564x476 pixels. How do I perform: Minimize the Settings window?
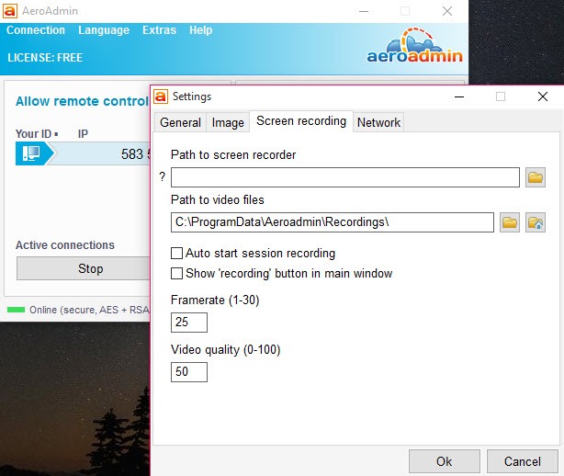coord(459,96)
